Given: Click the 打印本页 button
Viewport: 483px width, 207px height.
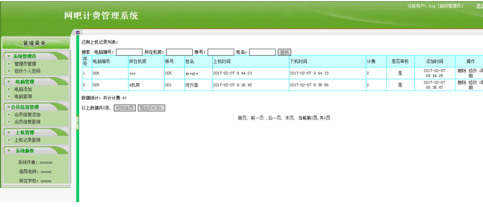Looking at the screenshot, I should (x=125, y=108).
